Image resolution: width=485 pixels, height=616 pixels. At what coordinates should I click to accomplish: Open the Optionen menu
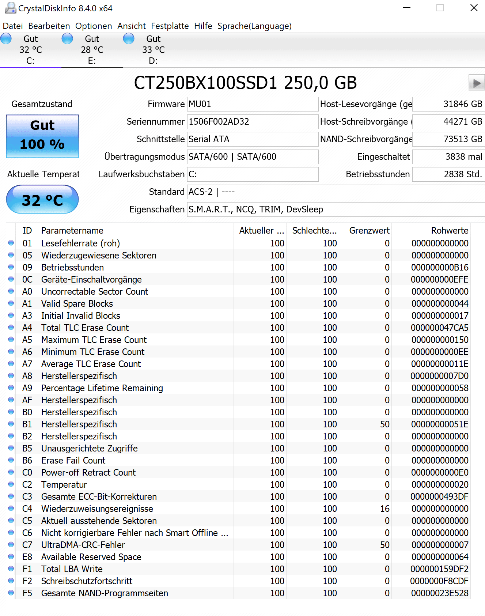94,26
